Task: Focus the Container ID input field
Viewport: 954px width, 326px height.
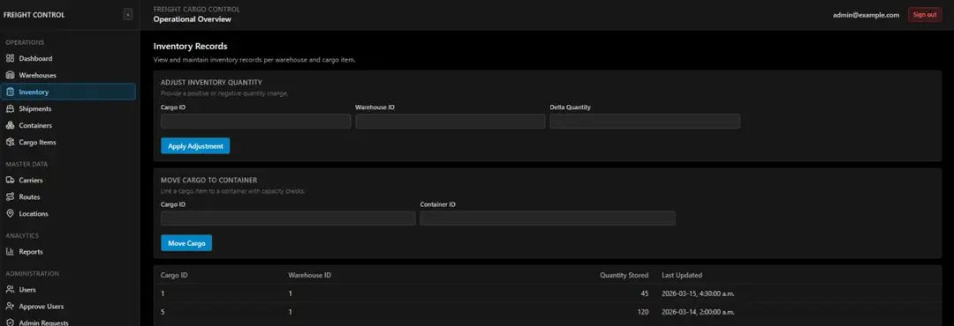Action: [x=548, y=218]
